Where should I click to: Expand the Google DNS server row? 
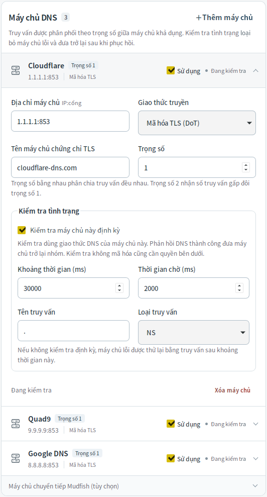coord(256,459)
